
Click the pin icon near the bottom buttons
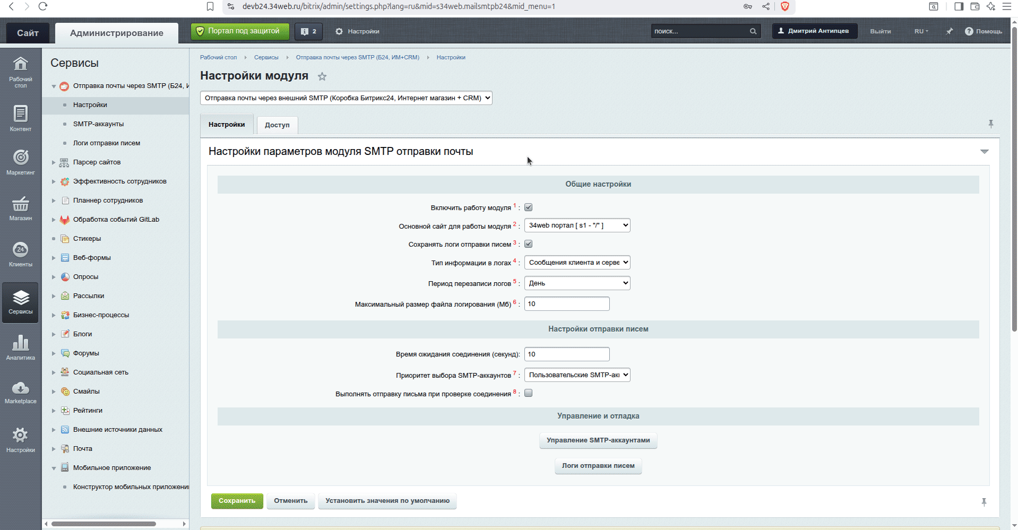984,502
